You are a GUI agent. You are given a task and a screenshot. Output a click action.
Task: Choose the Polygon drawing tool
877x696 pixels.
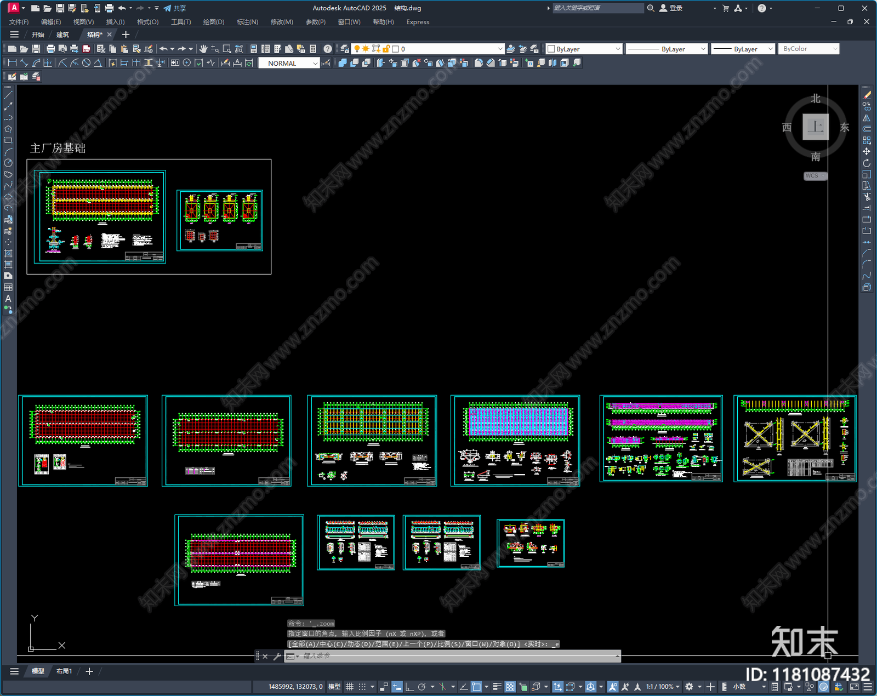pos(8,129)
